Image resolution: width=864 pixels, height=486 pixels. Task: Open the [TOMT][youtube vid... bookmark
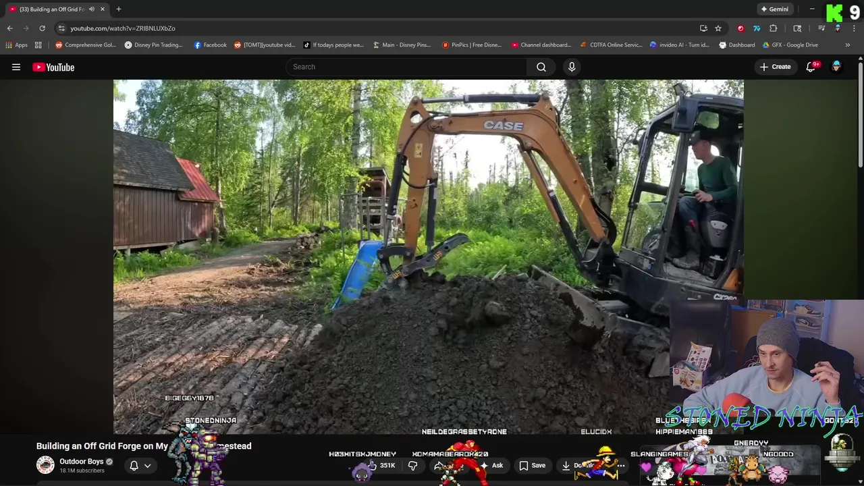pos(265,45)
